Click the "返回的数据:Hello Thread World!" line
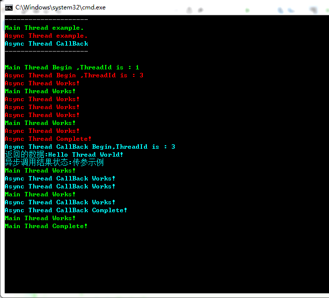This screenshot has width=329, height=298. [x=64, y=155]
